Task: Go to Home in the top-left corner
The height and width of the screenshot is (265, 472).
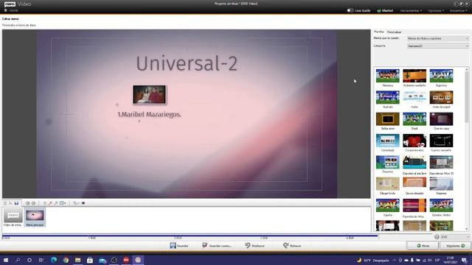Action: [x=11, y=10]
